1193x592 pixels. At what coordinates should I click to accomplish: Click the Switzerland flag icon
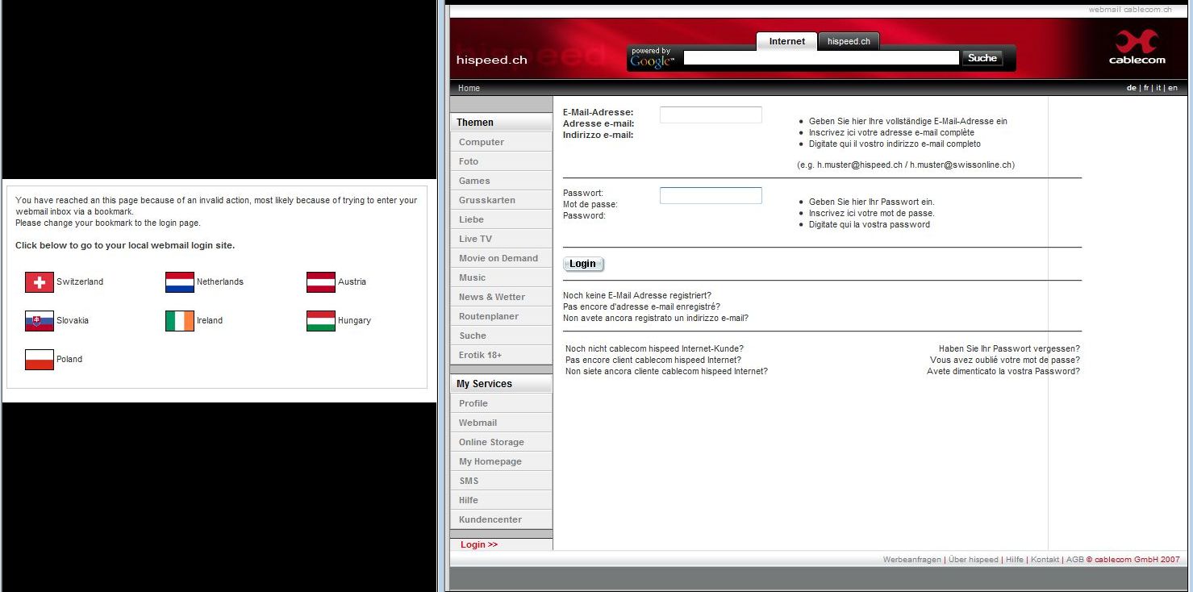point(40,282)
